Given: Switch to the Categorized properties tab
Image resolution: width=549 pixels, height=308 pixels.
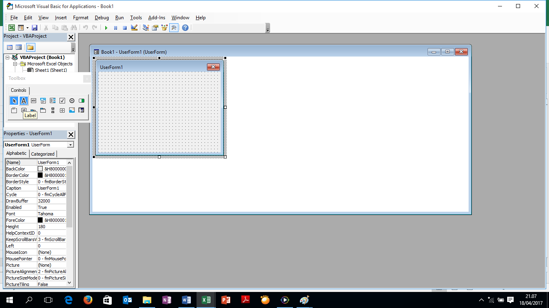Looking at the screenshot, I should point(43,154).
